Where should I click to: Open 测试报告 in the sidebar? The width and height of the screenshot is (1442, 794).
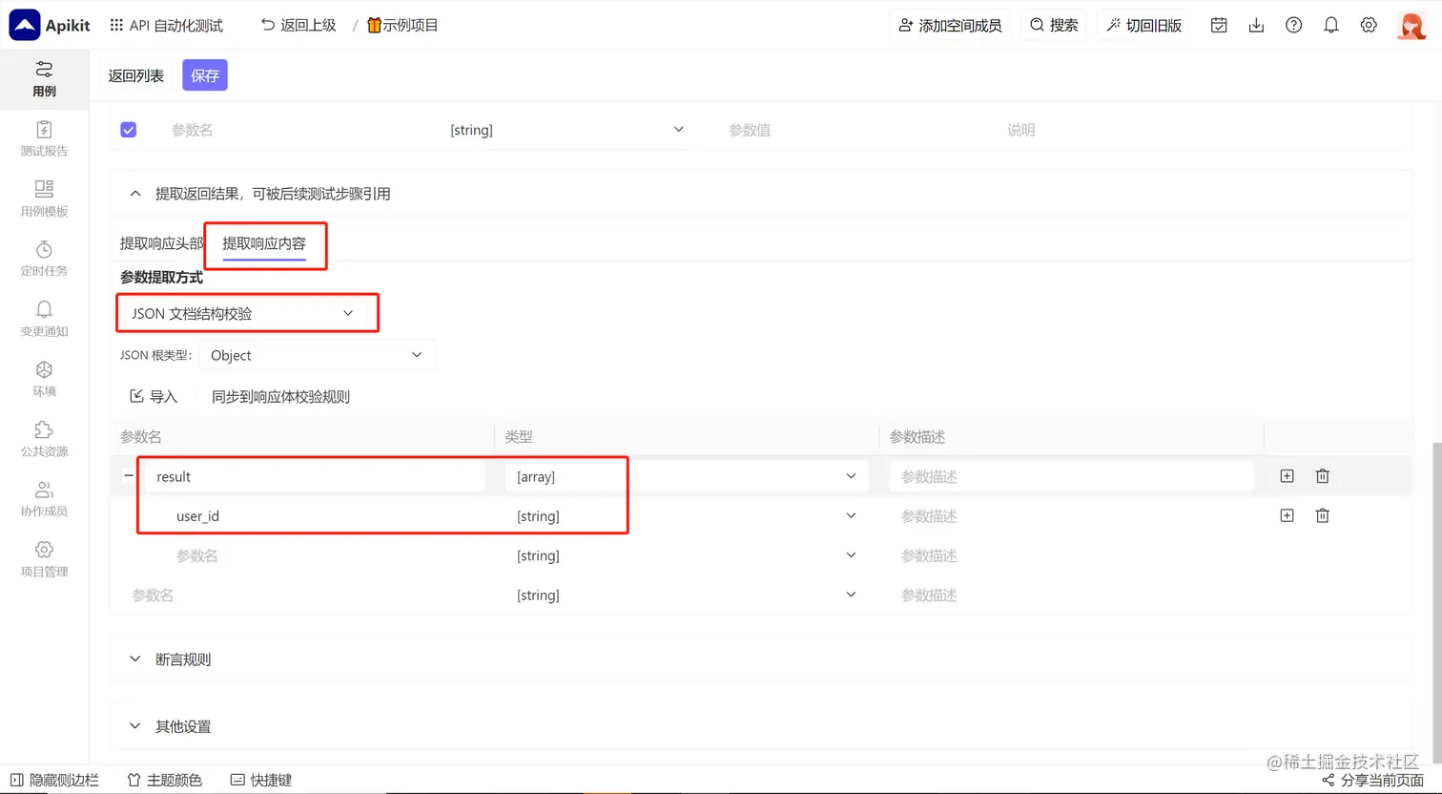[x=44, y=138]
